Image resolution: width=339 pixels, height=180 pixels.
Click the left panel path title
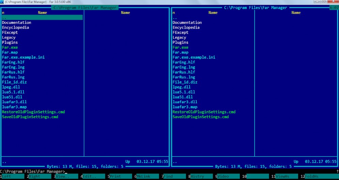85,7
